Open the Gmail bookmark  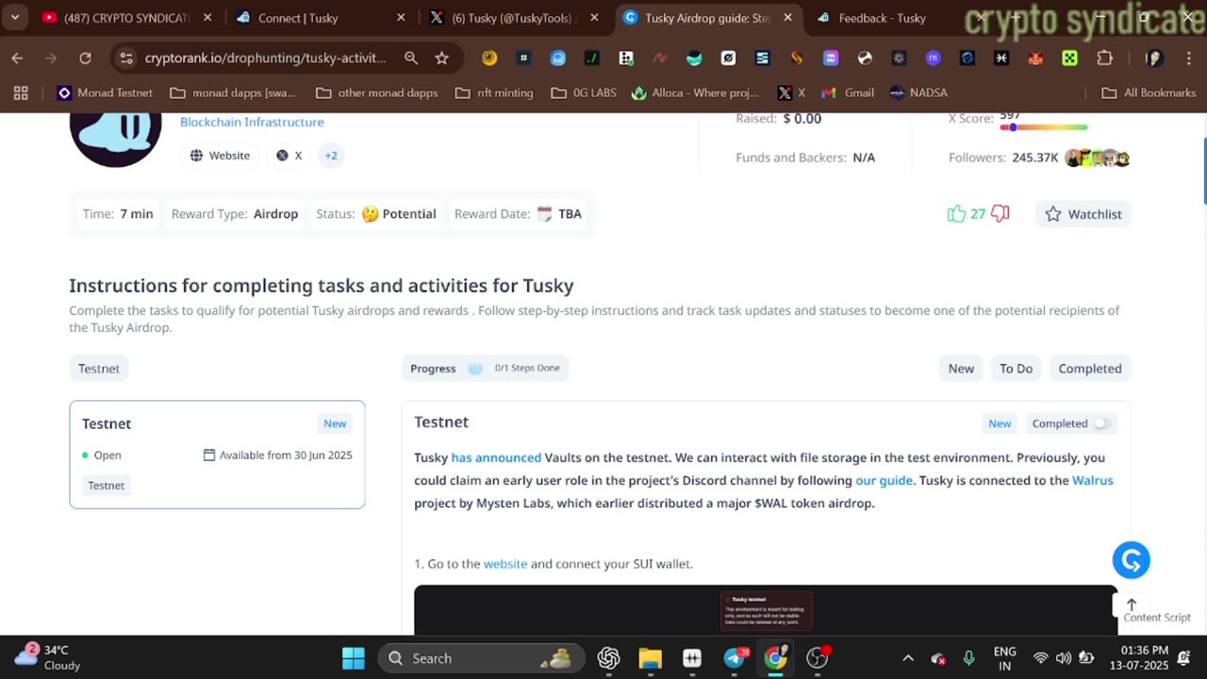click(848, 92)
